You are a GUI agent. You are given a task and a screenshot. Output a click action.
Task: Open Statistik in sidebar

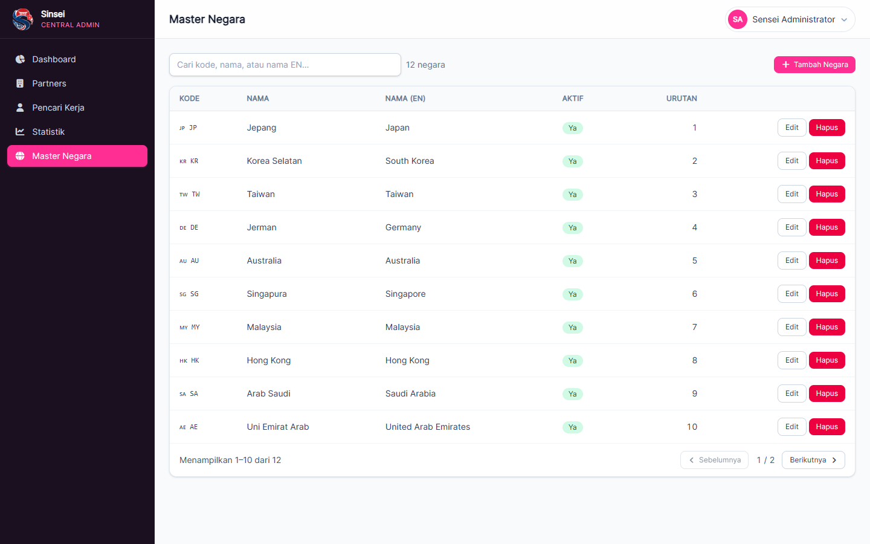(x=77, y=132)
